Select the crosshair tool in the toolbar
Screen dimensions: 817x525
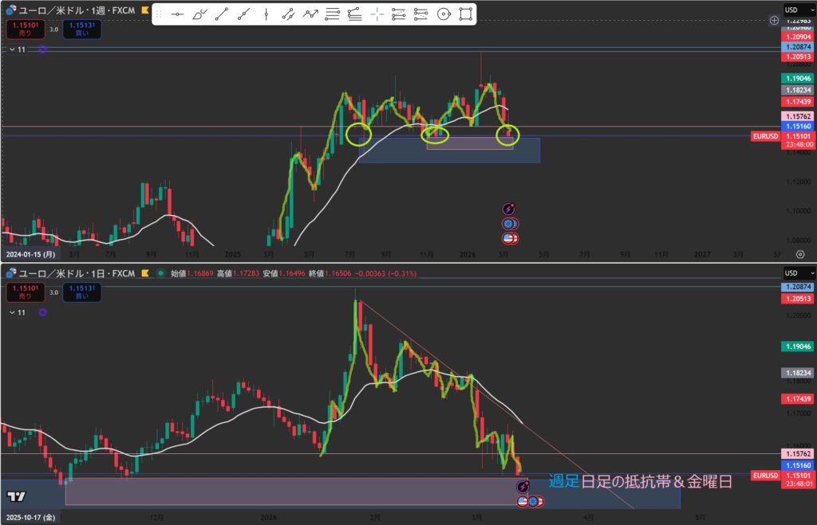377,14
